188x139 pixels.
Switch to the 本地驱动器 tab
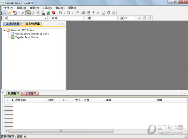click(x=12, y=24)
